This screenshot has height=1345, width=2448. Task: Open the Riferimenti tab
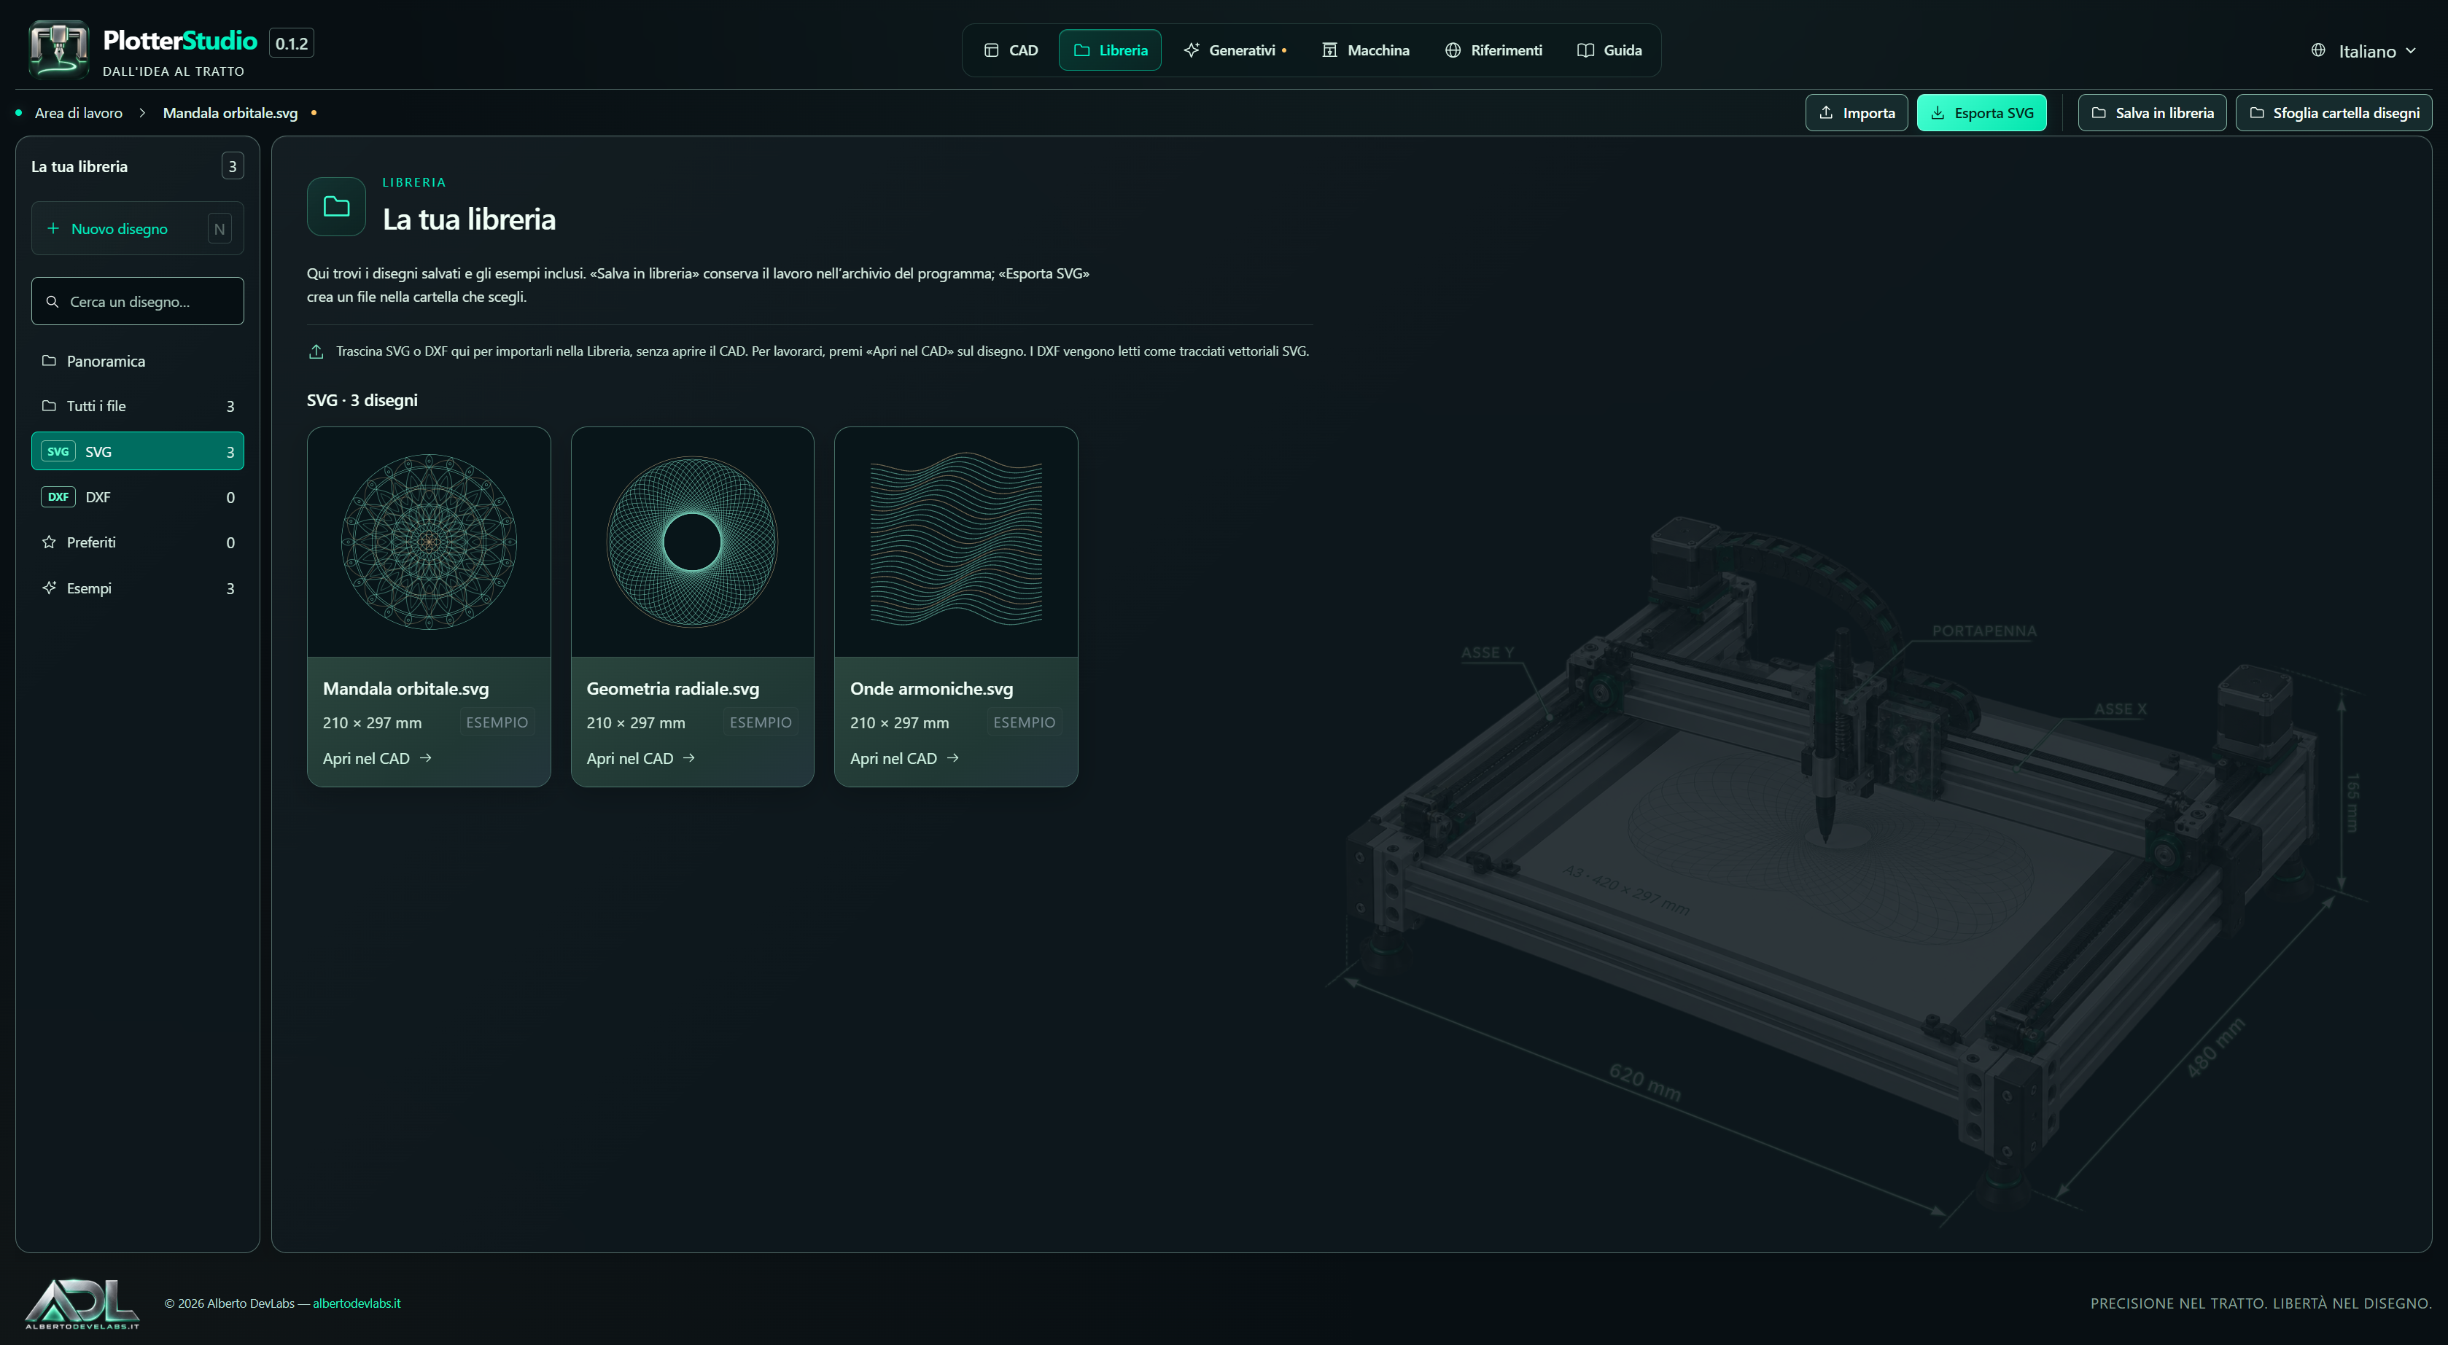[1493, 50]
